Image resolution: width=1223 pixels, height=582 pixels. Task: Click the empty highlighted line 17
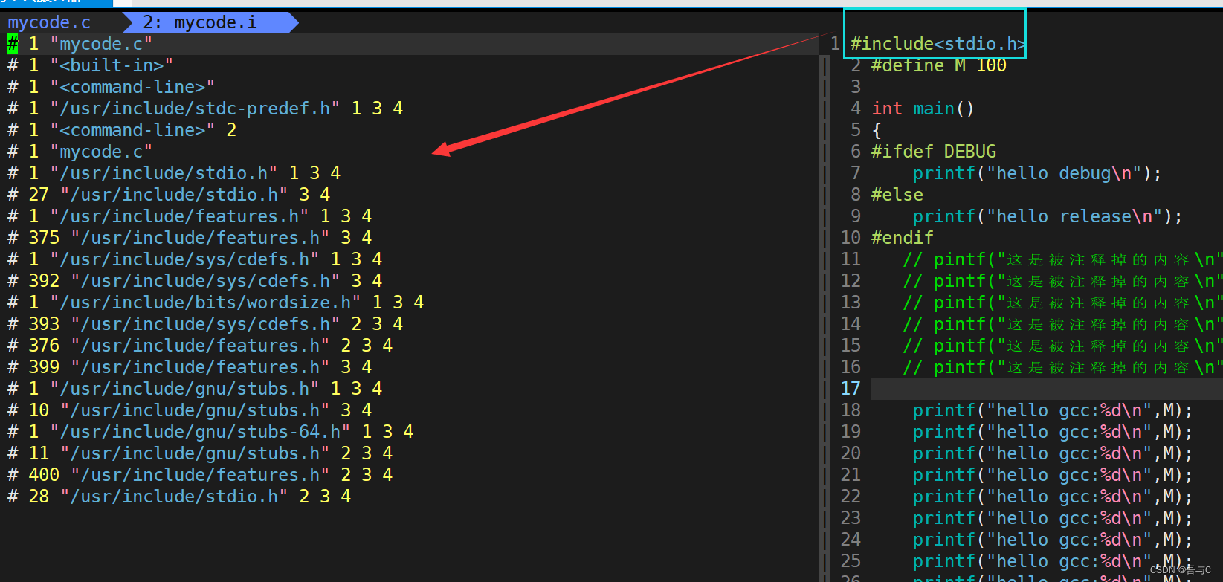click(x=1047, y=389)
